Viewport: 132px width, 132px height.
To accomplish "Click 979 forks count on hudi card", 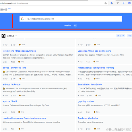I will point(13,112).
